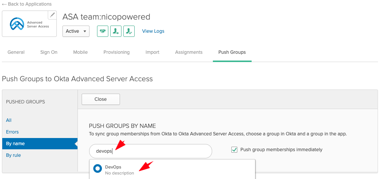This screenshot has height=179, width=381.
Task: Click the Advanced Server Access logo
Action: (x=29, y=24)
